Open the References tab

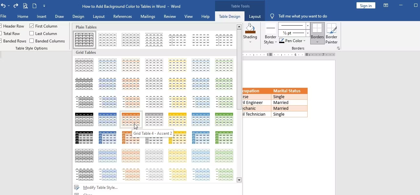(x=122, y=17)
